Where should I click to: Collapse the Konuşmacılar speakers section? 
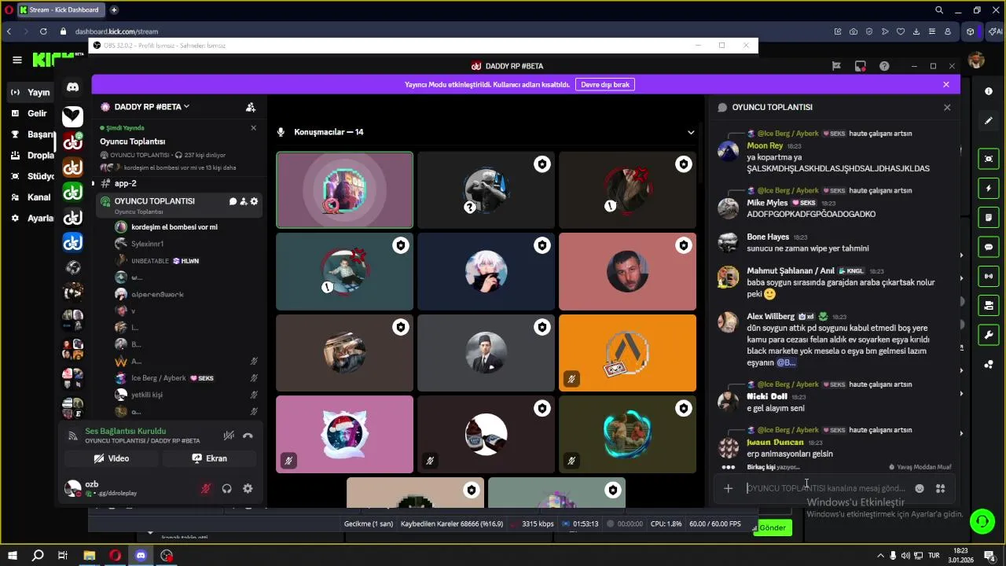tap(691, 132)
